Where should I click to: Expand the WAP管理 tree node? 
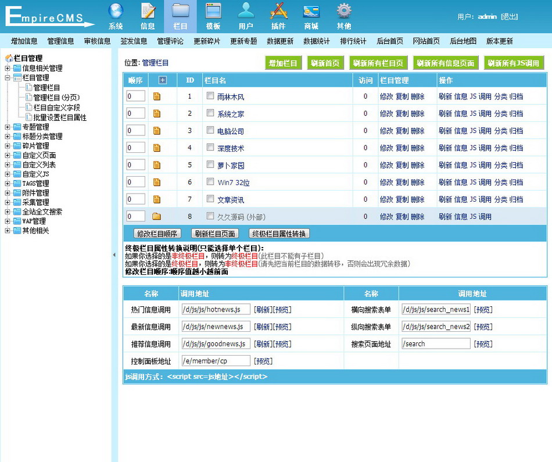8,221
